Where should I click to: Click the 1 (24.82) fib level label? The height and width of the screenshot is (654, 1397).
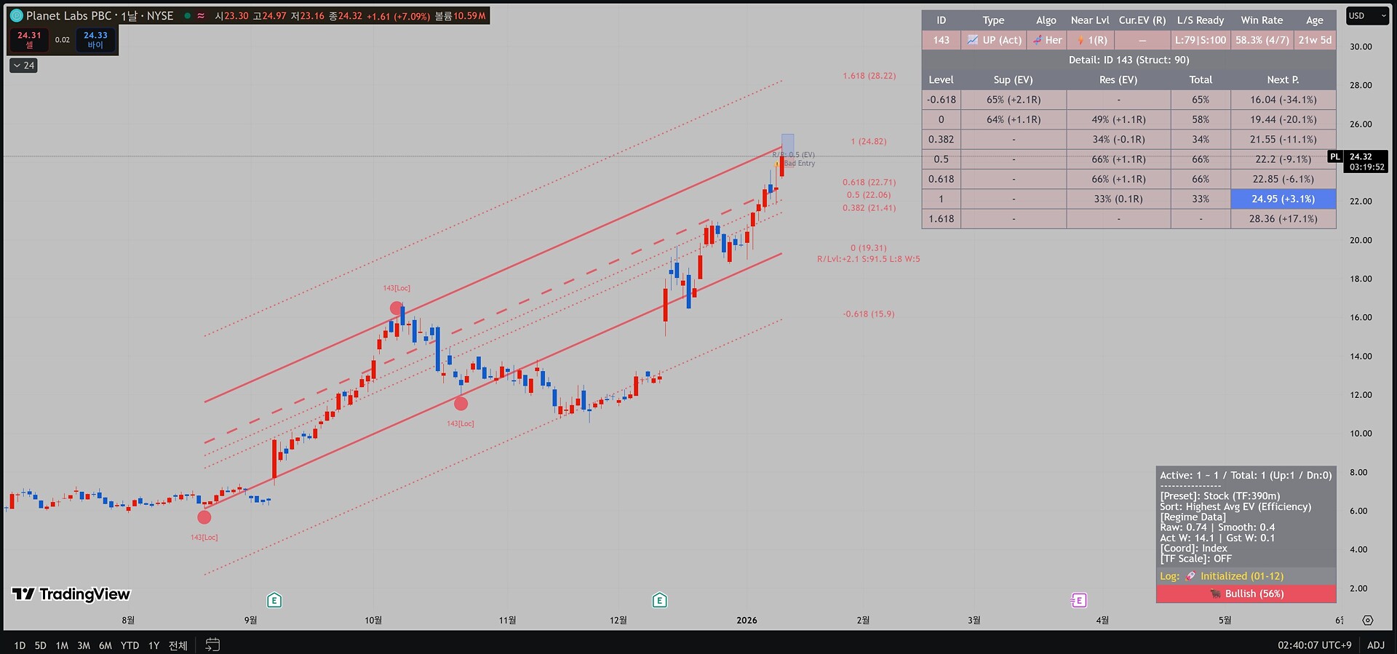tap(869, 141)
